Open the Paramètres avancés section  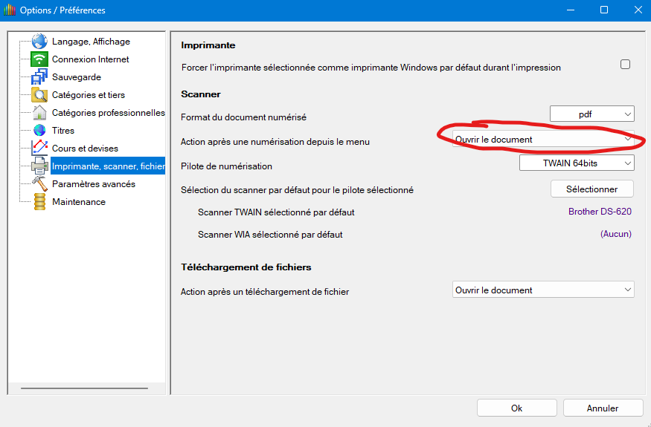pos(93,184)
